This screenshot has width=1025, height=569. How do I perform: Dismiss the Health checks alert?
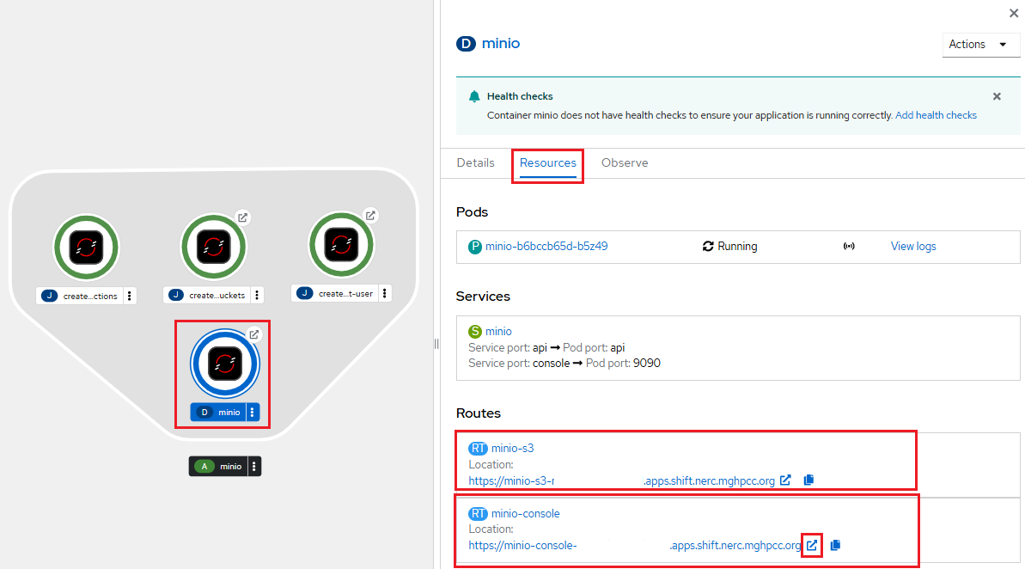click(x=997, y=96)
